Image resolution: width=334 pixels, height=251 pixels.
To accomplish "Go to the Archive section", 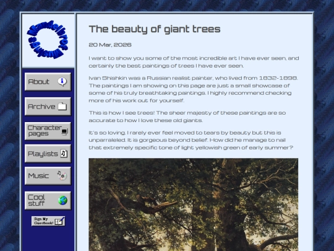I will 48,107.
